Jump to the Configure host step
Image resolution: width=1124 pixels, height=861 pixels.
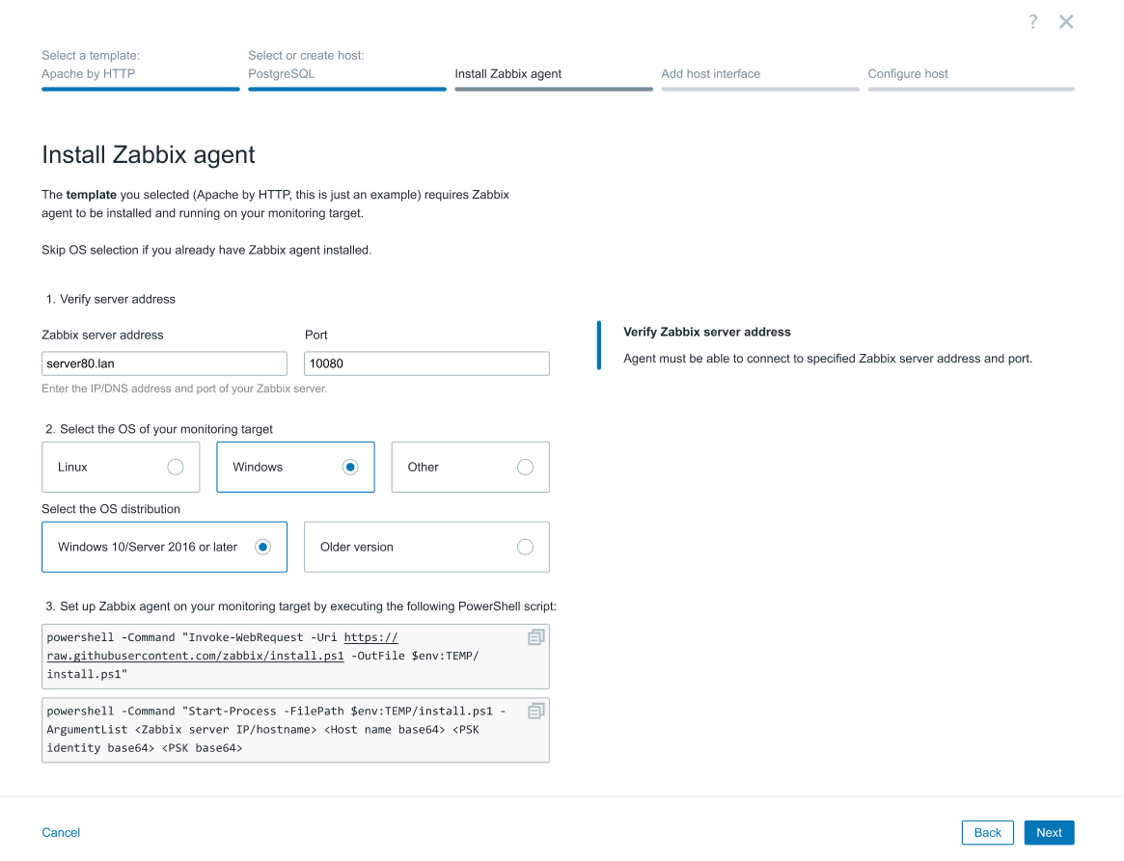pos(971,78)
